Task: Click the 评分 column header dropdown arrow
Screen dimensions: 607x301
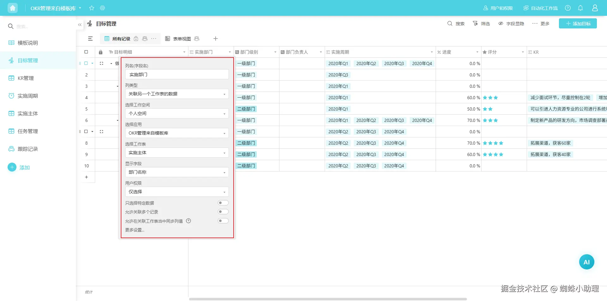Action: pyautogui.click(x=523, y=52)
